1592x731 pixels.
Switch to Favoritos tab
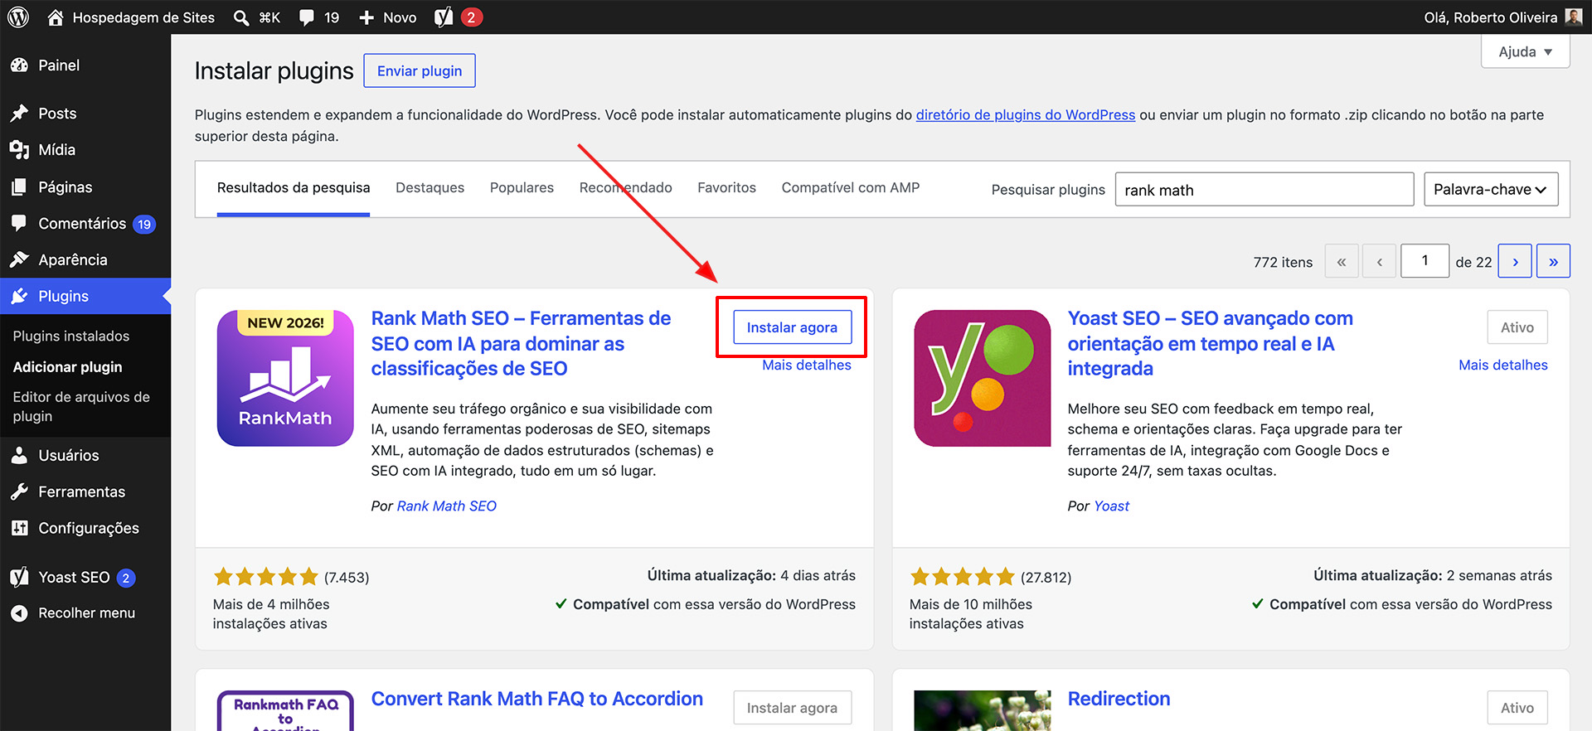coord(726,188)
